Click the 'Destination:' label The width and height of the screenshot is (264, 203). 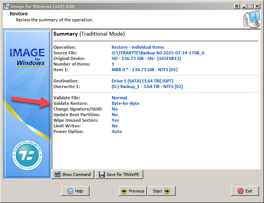[x=66, y=81]
